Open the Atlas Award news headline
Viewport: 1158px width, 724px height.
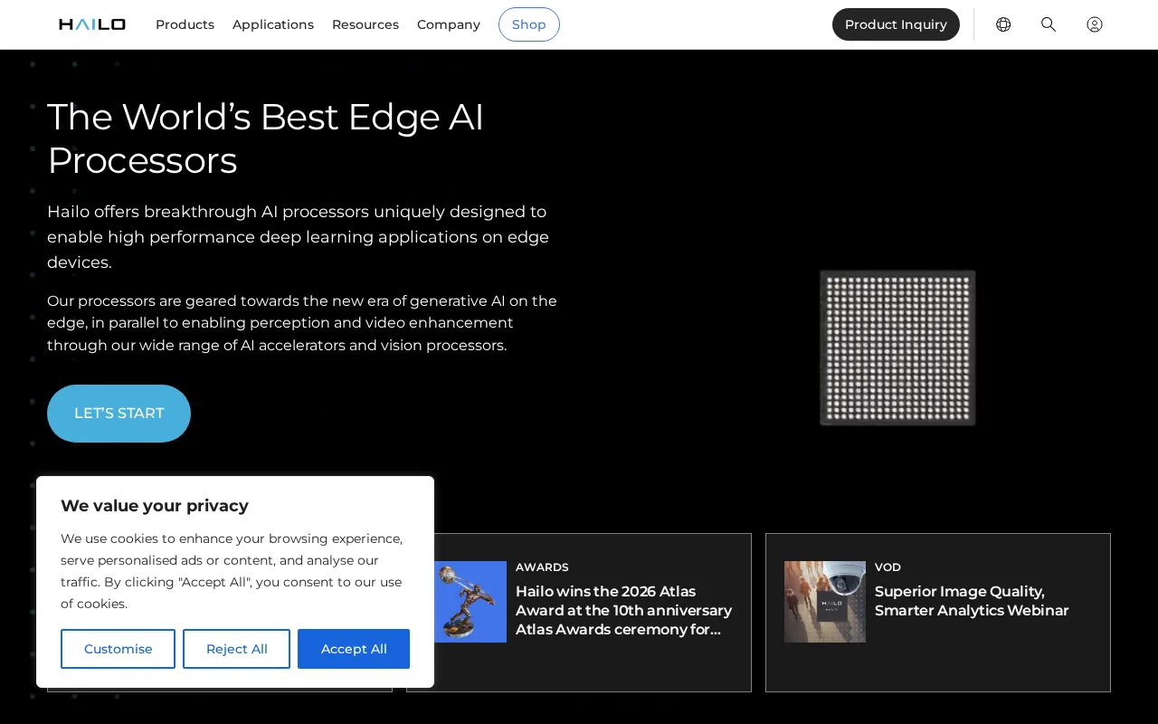[623, 611]
